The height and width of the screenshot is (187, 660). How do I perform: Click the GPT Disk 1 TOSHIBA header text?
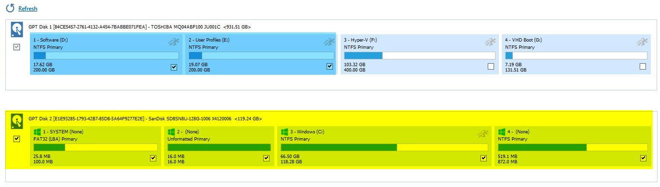(140, 27)
